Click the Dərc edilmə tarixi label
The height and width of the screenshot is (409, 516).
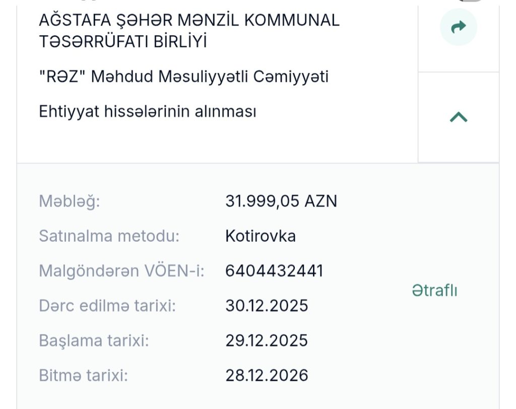click(107, 306)
